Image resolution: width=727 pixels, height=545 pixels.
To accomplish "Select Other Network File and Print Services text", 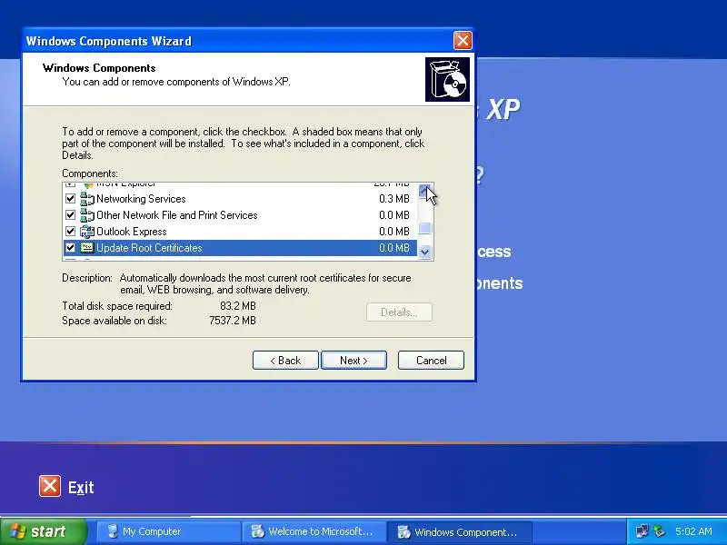I will click(x=176, y=215).
